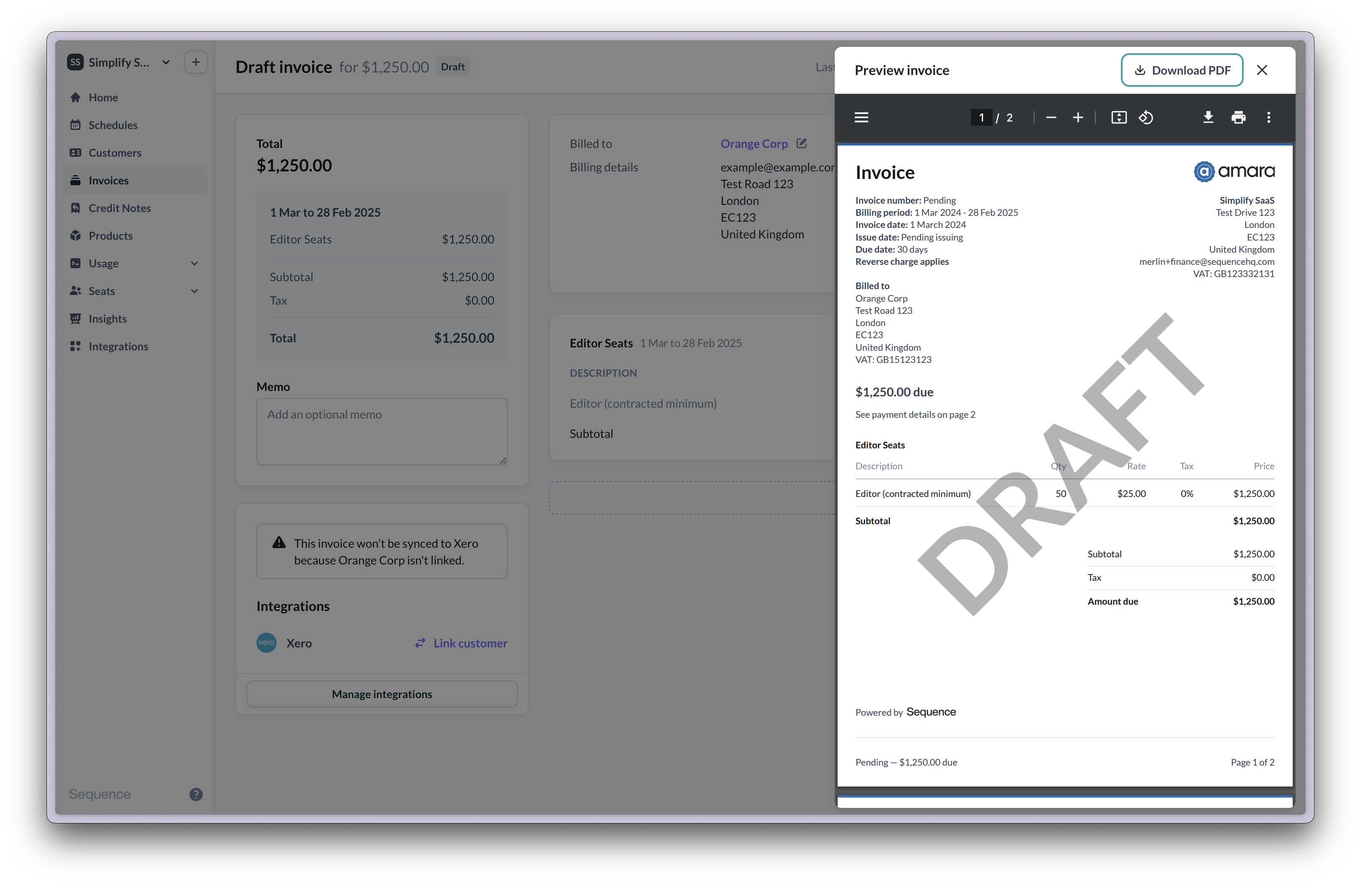Open more options in the PDF viewer
Screen dimensions: 1361x885
pos(1268,117)
